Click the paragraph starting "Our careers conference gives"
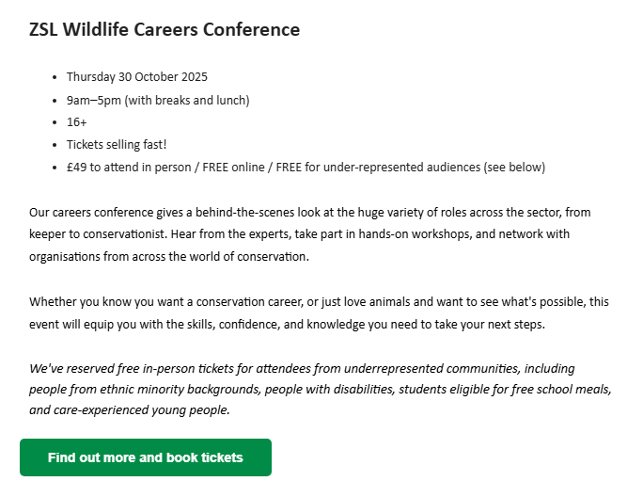The width and height of the screenshot is (643, 497). (x=310, y=234)
